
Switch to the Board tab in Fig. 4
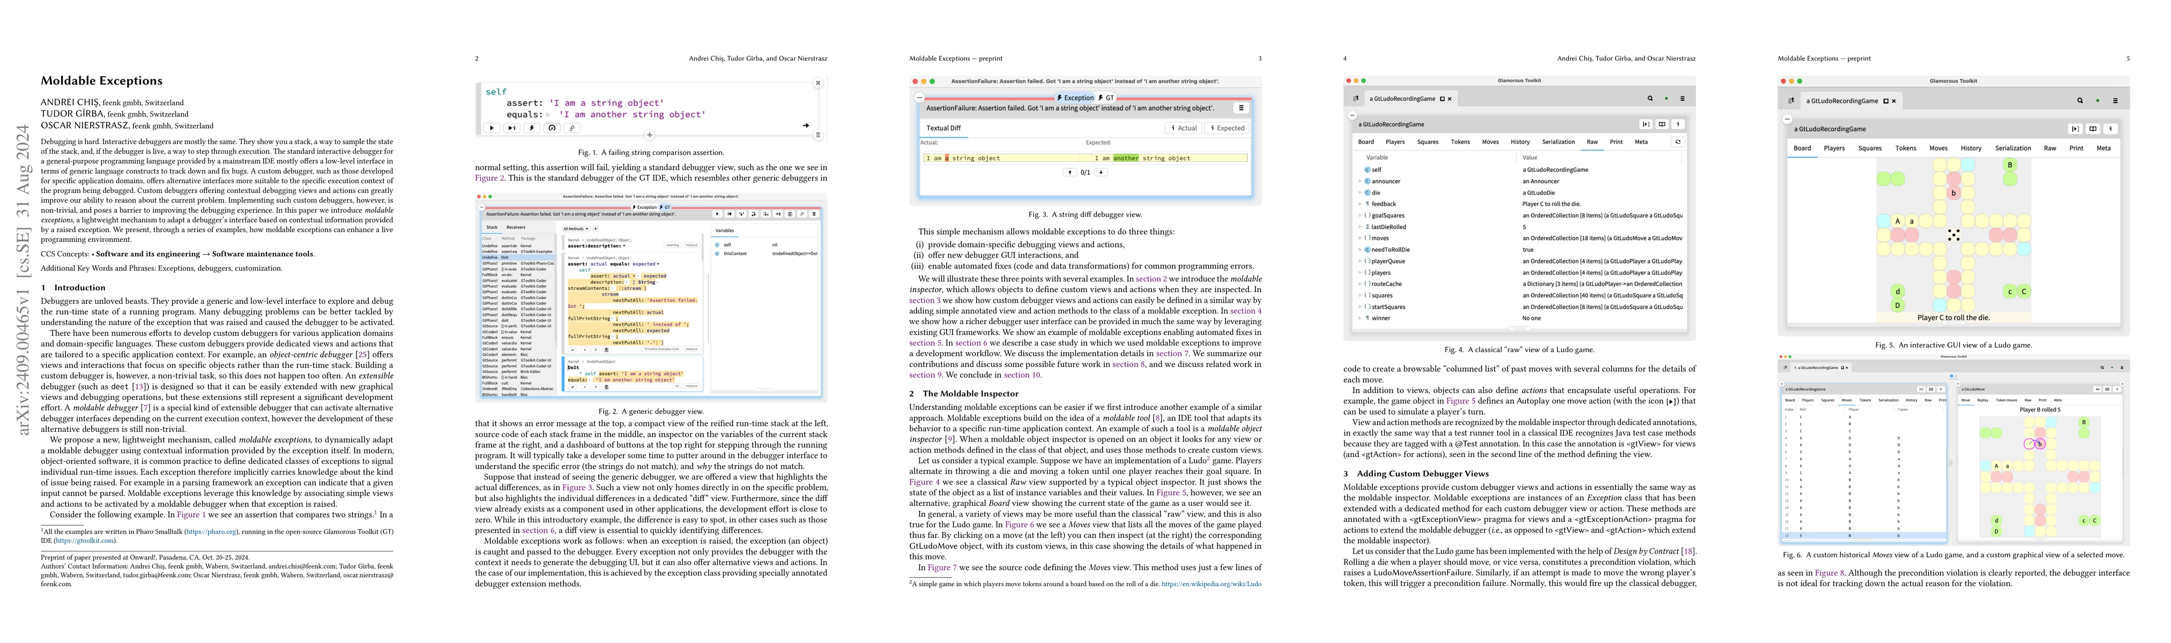coord(1366,141)
